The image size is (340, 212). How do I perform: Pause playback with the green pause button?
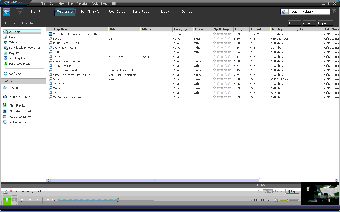(x=7, y=200)
